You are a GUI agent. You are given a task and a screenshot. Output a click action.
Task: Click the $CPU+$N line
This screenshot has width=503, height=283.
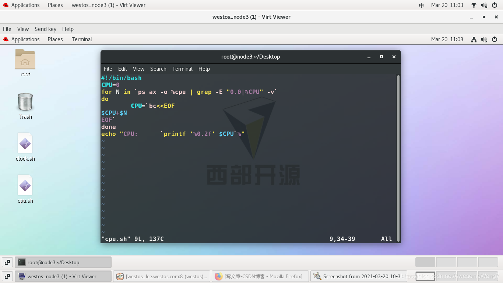coord(114,113)
